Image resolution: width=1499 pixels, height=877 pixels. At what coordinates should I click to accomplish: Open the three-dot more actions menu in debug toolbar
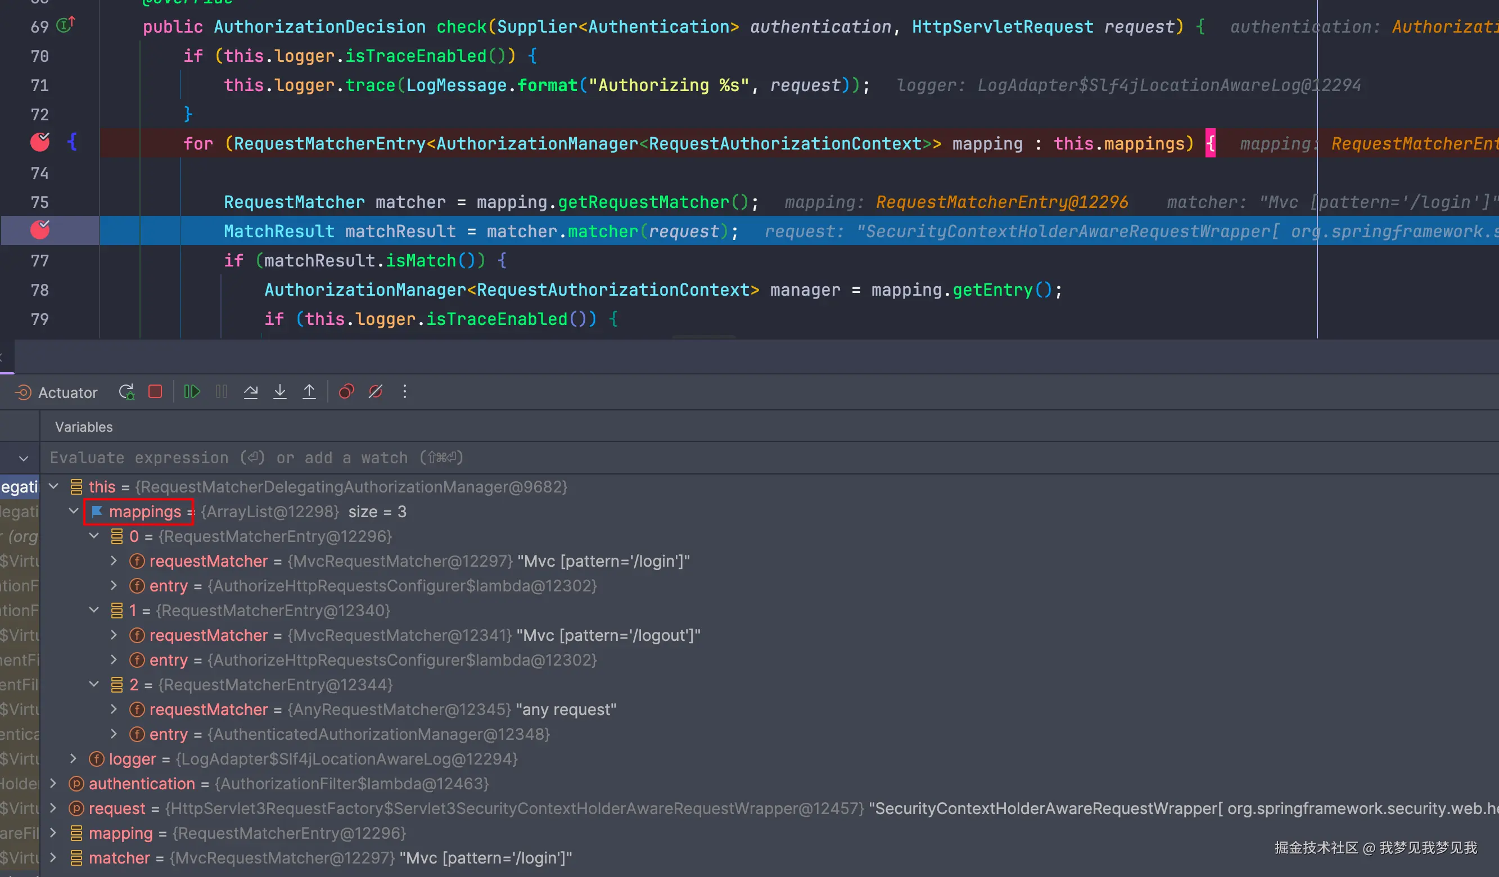click(405, 392)
